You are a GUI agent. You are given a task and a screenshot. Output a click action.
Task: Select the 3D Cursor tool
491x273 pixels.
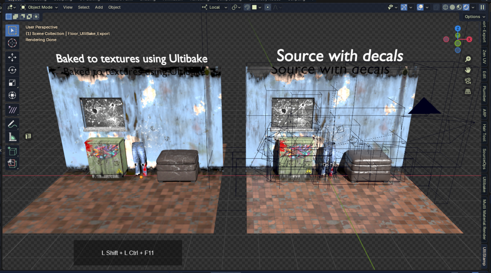pyautogui.click(x=12, y=43)
